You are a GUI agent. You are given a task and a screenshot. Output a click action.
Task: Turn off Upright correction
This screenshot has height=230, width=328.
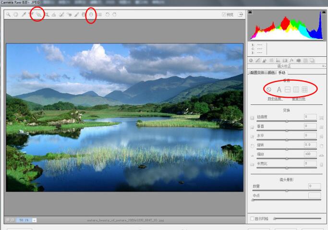pyautogui.click(x=269, y=89)
